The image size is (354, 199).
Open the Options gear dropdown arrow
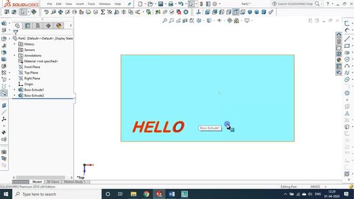pyautogui.click(x=220, y=4)
